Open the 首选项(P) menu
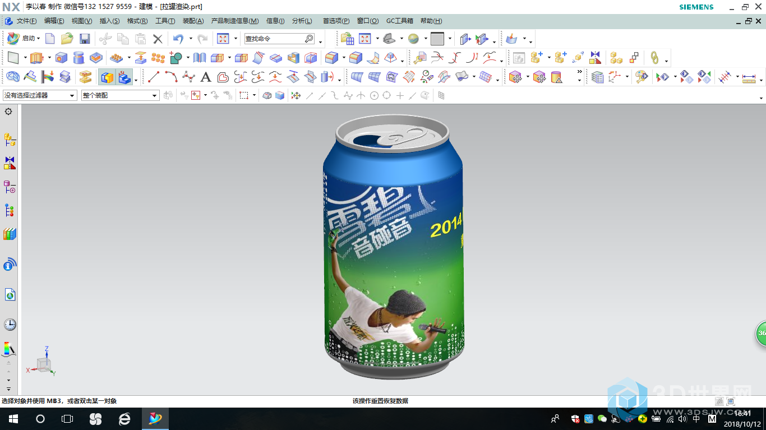 point(336,21)
